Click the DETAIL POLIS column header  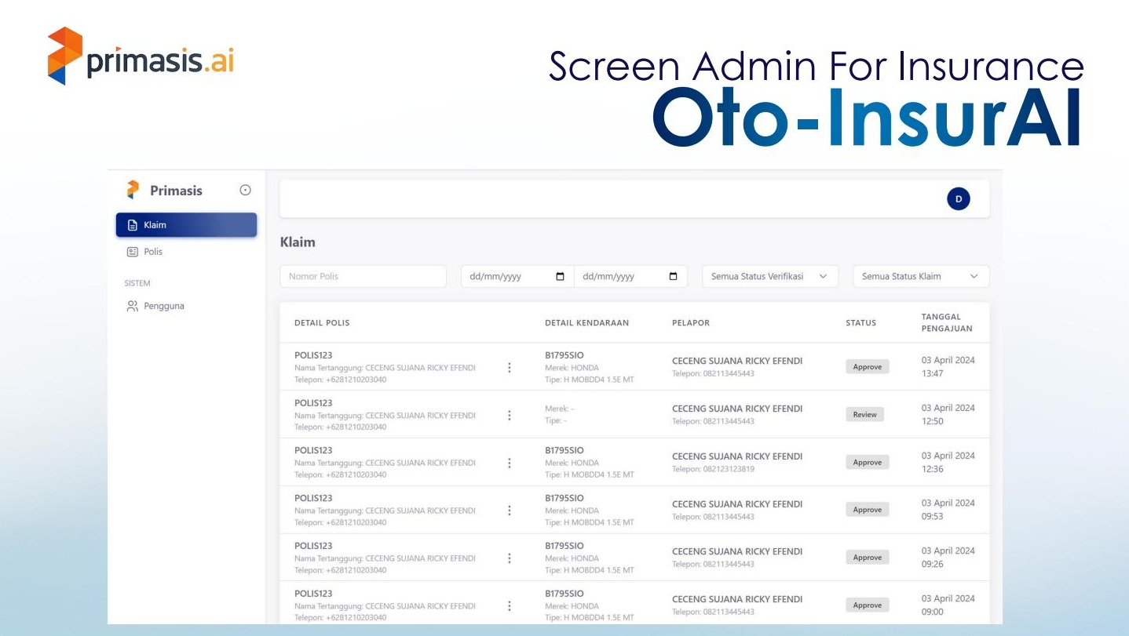coord(322,323)
